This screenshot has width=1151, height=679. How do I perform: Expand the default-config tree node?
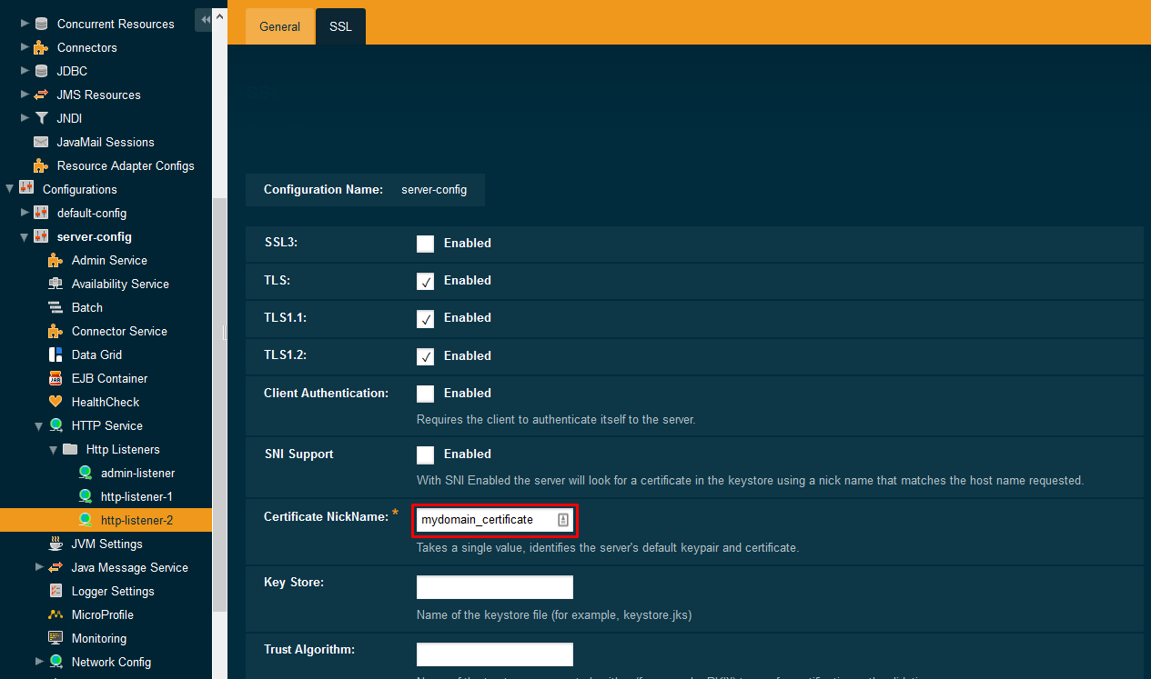(25, 213)
